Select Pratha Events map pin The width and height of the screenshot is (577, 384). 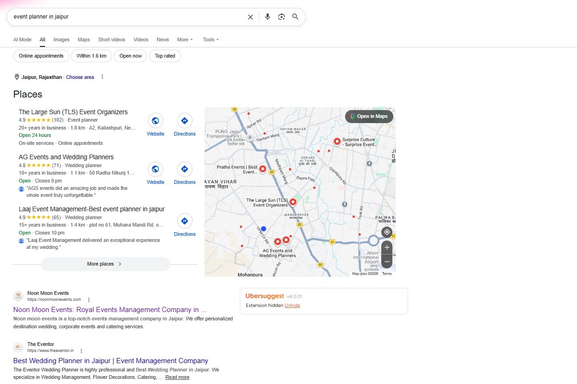263,169
